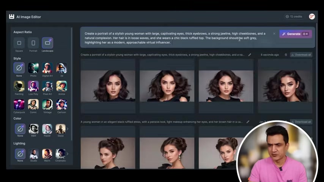Choose the Low Poly style
324x182 pixels.
tap(33, 86)
